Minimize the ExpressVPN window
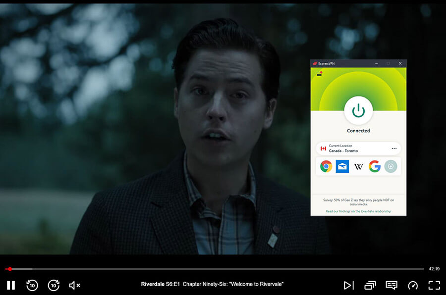The image size is (446, 295). tap(376, 63)
